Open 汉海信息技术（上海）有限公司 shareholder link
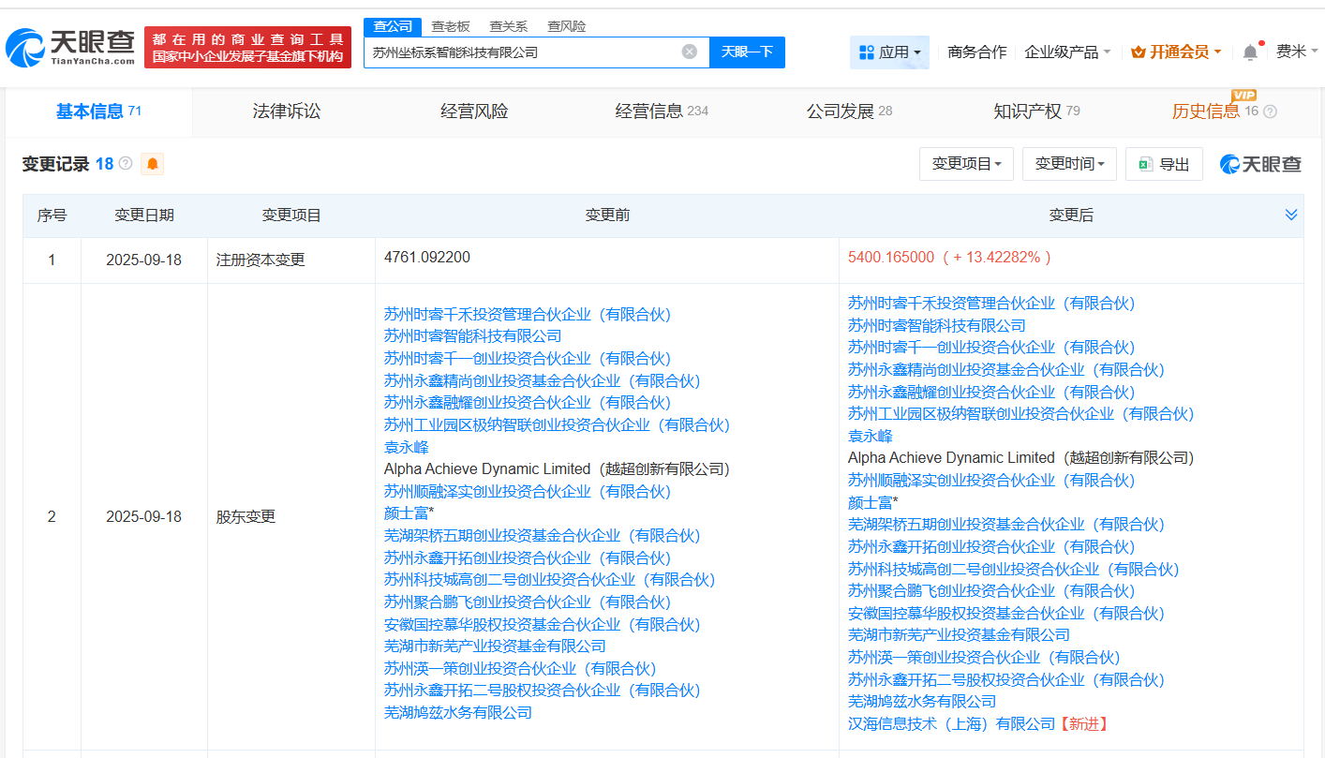Screen dimensions: 1325x758 [951, 723]
